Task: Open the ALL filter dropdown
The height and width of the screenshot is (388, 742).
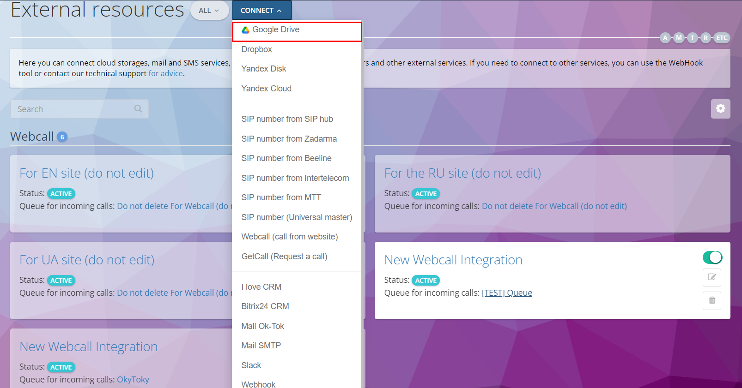Action: click(209, 11)
